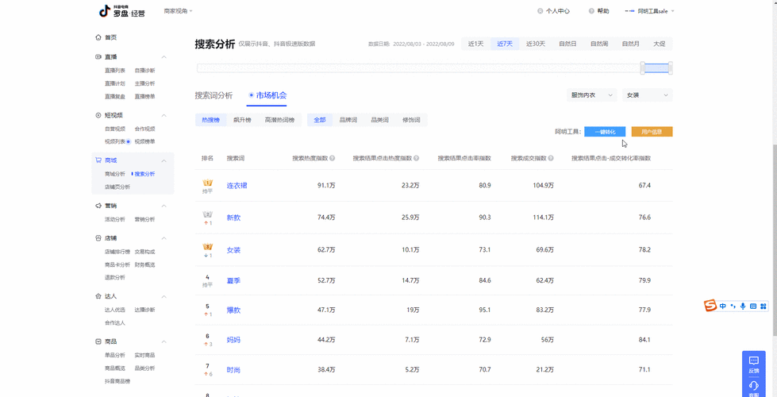Filter by 品牌词
The height and width of the screenshot is (397, 777).
pos(348,120)
